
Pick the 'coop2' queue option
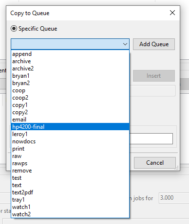[70, 98]
